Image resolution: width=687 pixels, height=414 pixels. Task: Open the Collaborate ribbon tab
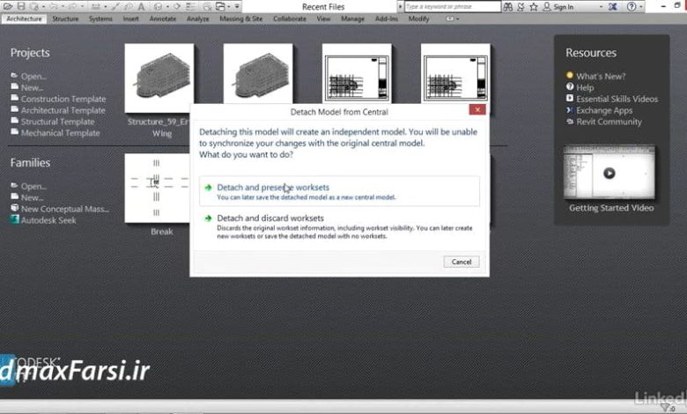coord(290,18)
